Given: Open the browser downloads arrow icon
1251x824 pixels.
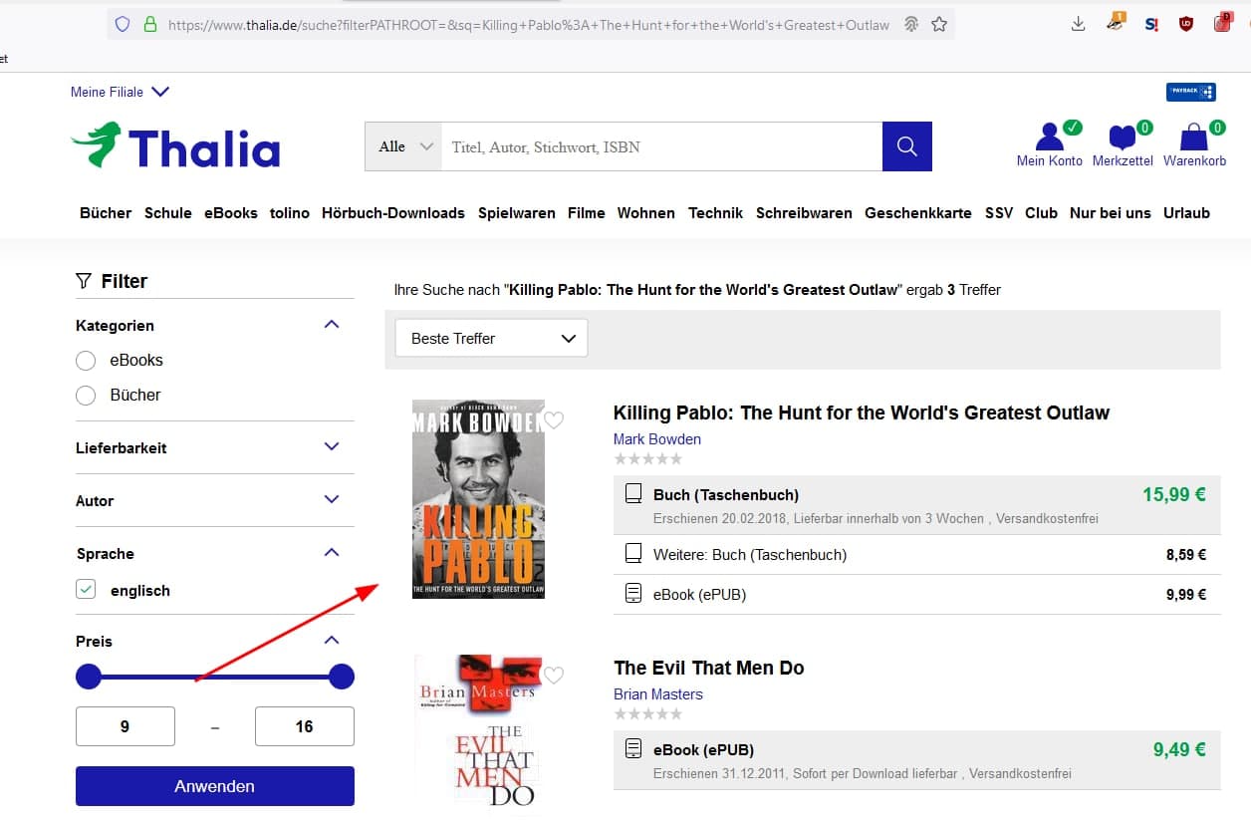Looking at the screenshot, I should tap(1078, 25).
